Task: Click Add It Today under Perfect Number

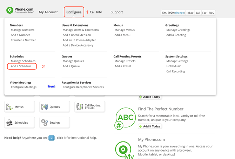Action: 150,126
